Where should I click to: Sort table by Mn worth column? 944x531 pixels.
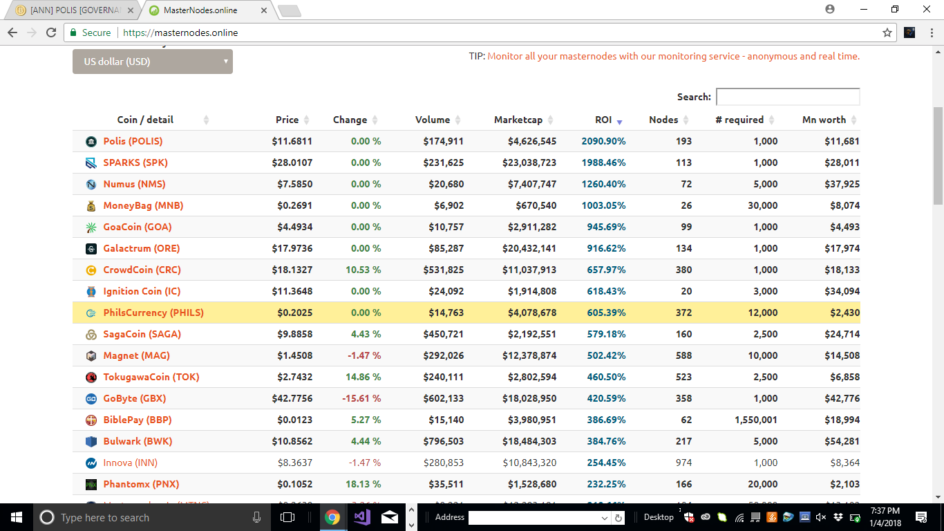(824, 120)
